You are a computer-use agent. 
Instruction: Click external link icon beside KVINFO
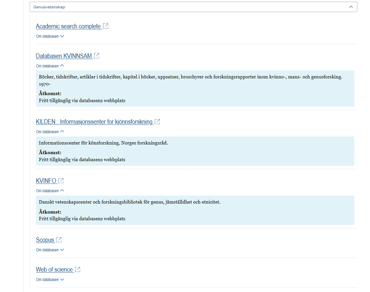61,181
